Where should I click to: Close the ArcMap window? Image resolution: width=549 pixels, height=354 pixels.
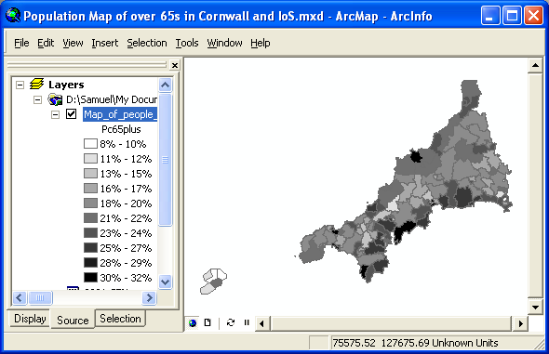click(533, 16)
